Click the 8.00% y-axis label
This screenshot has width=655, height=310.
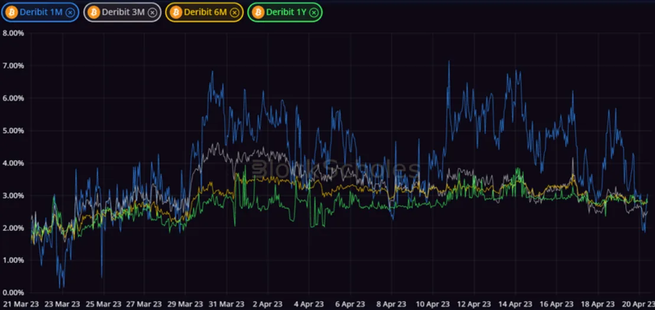pos(13,33)
